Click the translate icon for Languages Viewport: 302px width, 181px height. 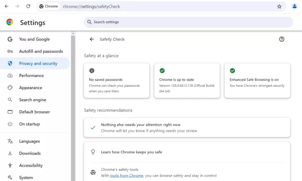tap(10, 141)
